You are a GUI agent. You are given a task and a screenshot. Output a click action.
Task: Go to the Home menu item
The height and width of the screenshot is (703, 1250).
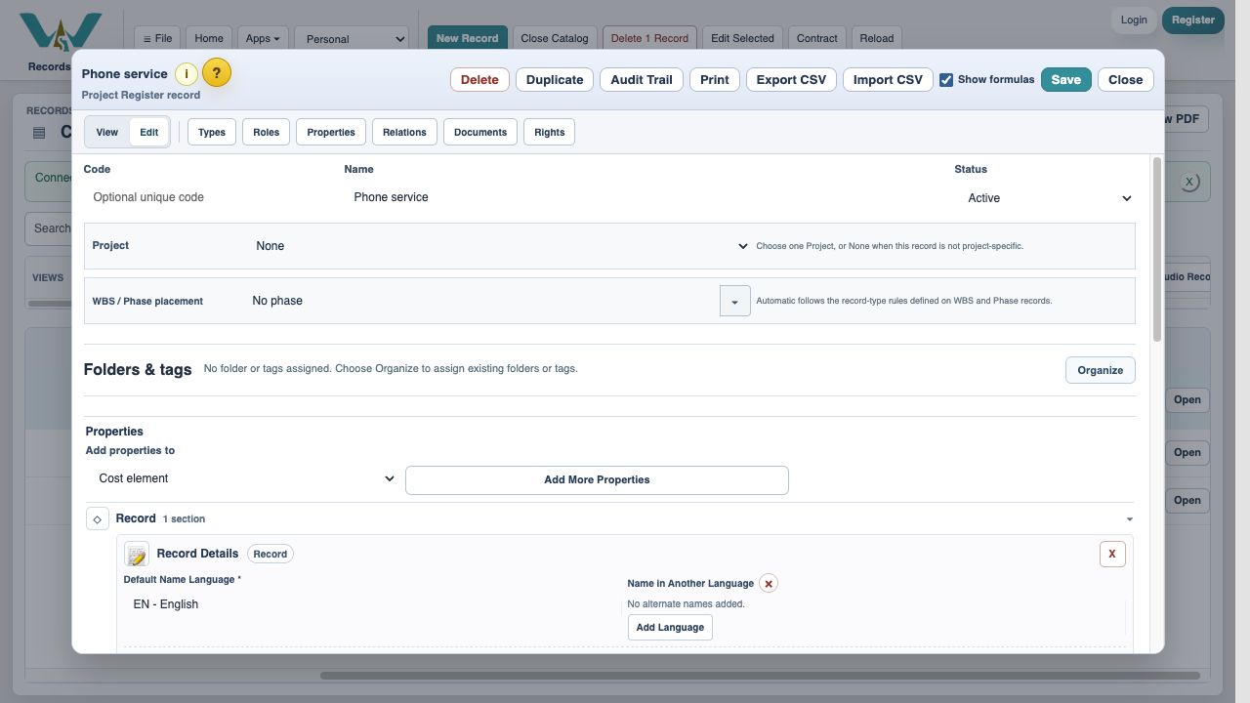[209, 39]
